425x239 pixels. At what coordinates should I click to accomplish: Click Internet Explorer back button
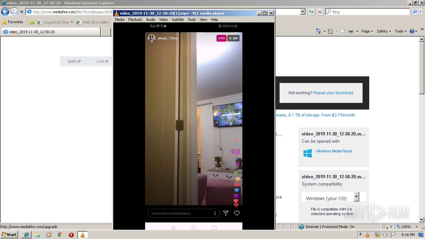click(x=5, y=12)
